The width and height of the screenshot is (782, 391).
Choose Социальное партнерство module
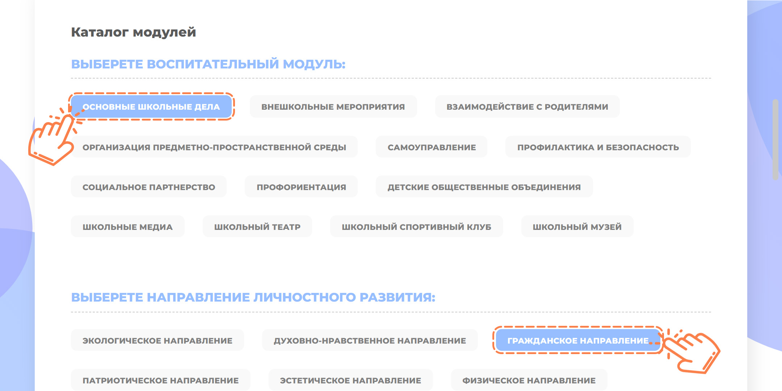point(149,187)
